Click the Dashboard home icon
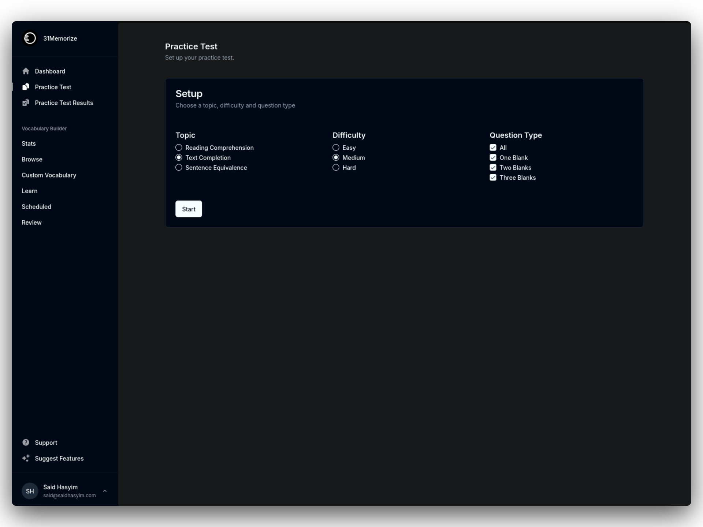The width and height of the screenshot is (703, 527). (26, 71)
